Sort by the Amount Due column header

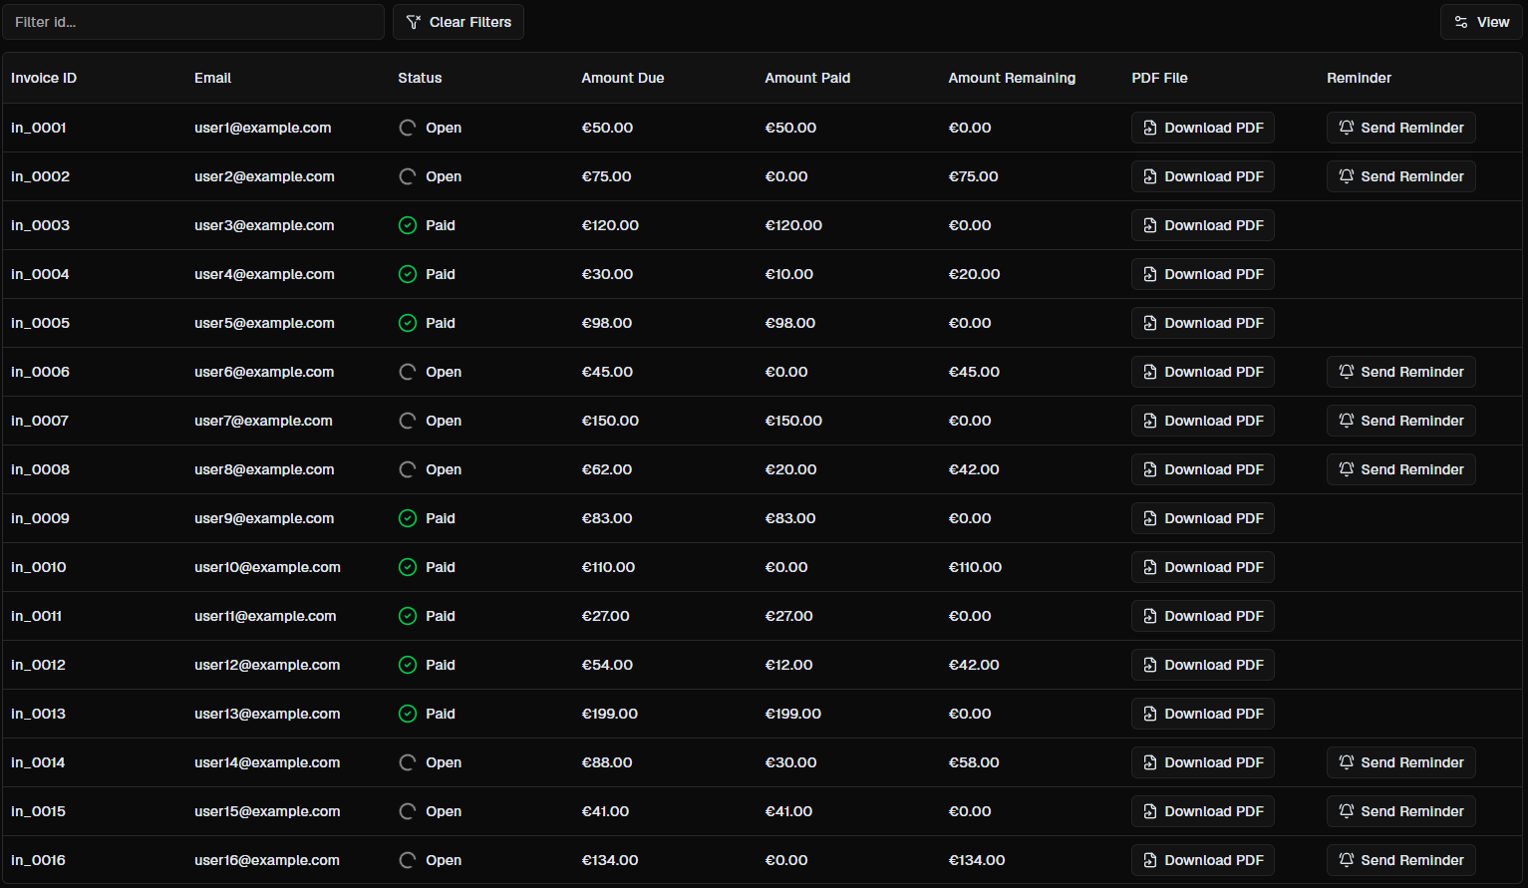(x=622, y=78)
